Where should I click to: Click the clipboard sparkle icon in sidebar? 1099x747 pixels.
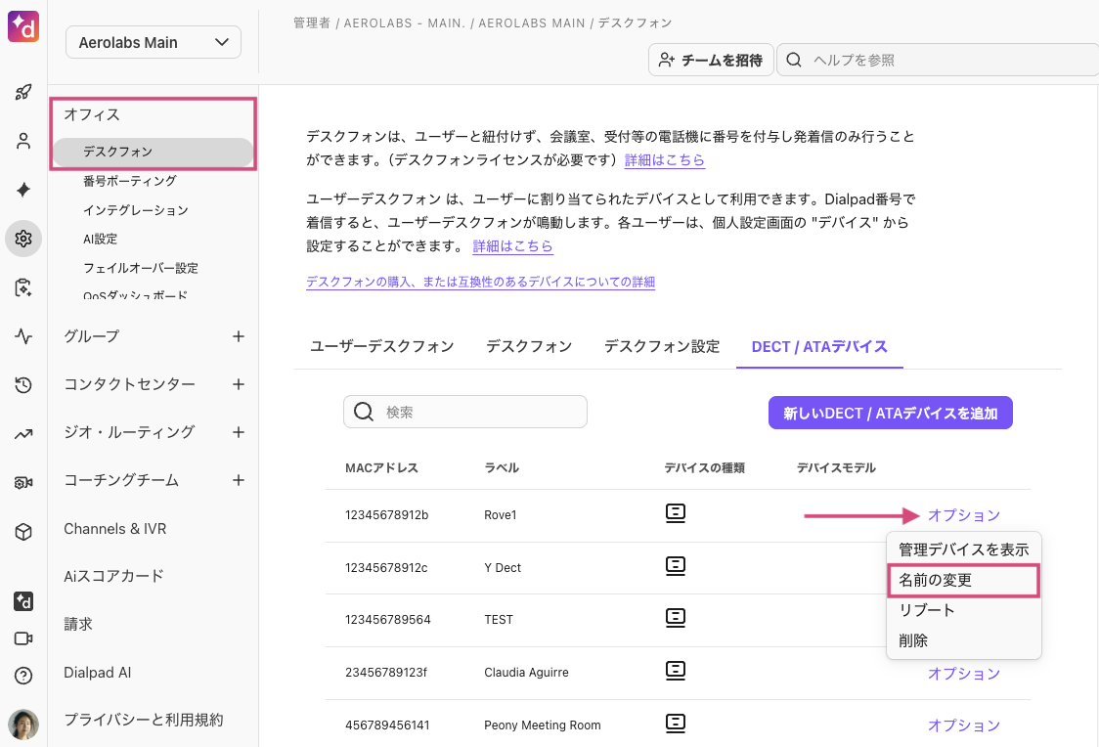[x=23, y=287]
